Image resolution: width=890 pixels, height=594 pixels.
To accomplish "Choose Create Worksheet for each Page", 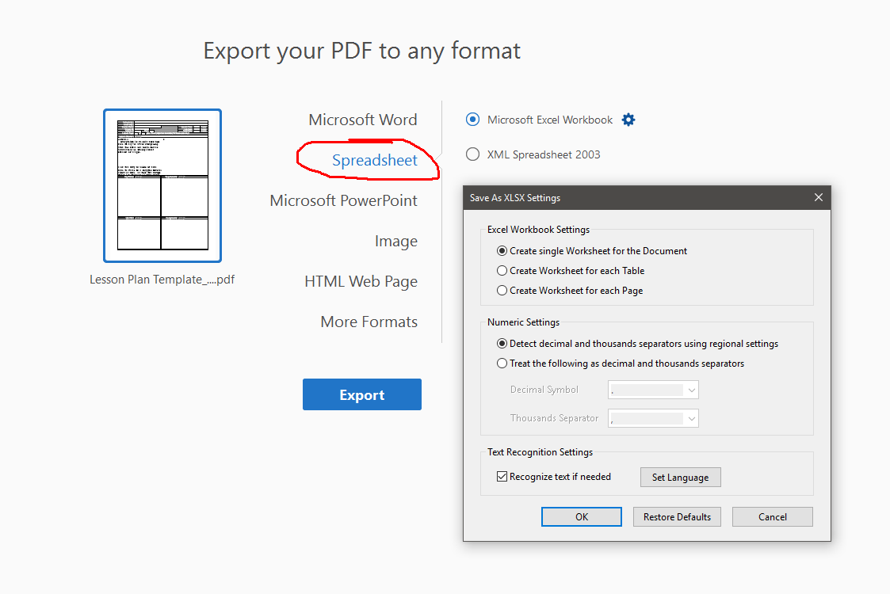I will coord(502,291).
